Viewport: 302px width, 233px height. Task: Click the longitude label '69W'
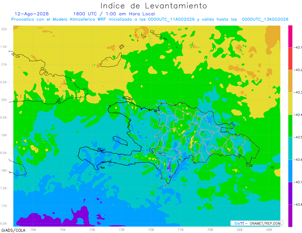point(240,229)
